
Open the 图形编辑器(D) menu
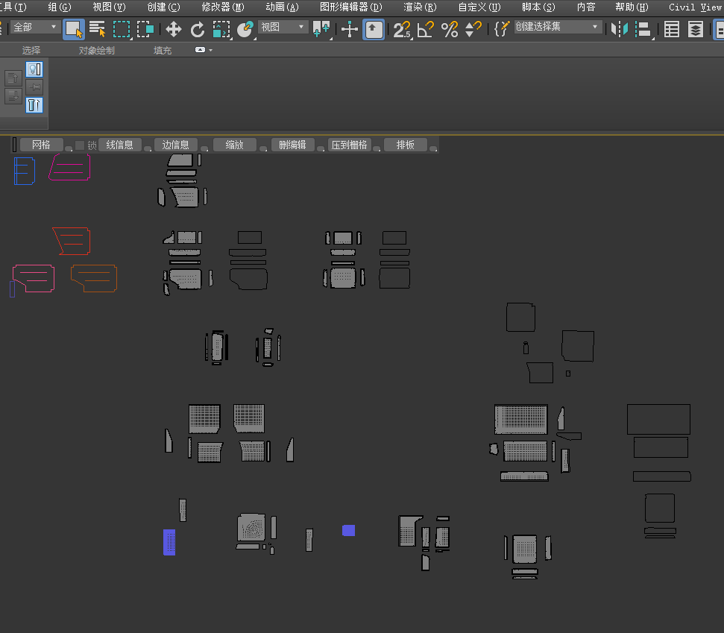pos(351,7)
